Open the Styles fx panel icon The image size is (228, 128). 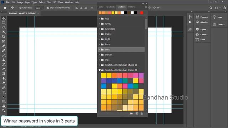pyautogui.click(x=190, y=30)
